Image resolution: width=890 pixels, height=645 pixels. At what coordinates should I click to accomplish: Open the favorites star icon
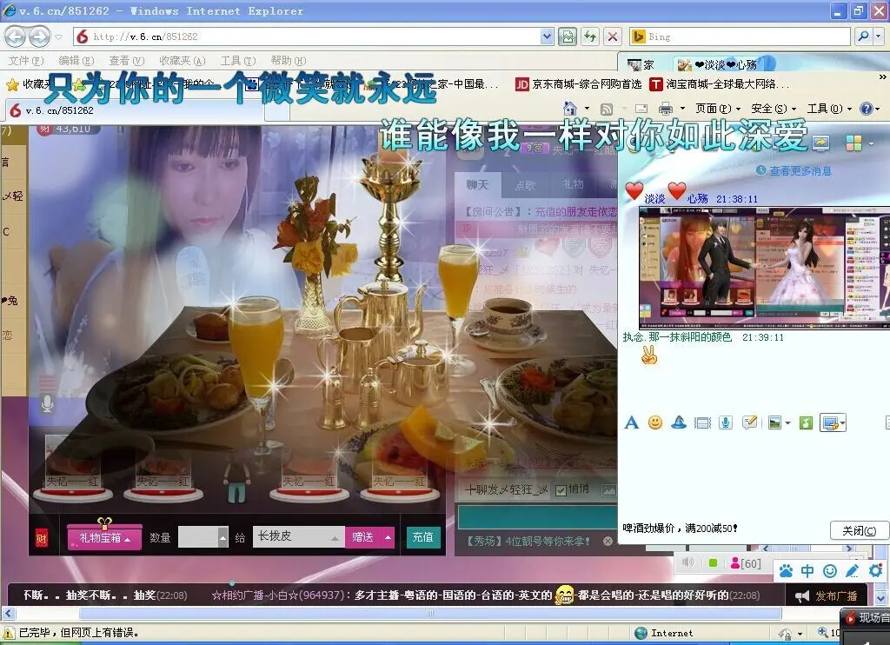[12, 84]
